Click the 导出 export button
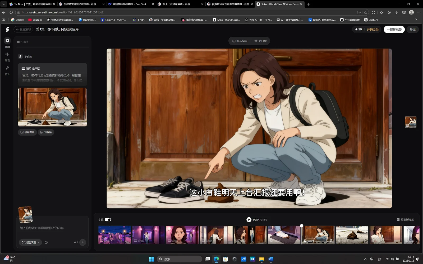423x264 pixels. (413, 29)
